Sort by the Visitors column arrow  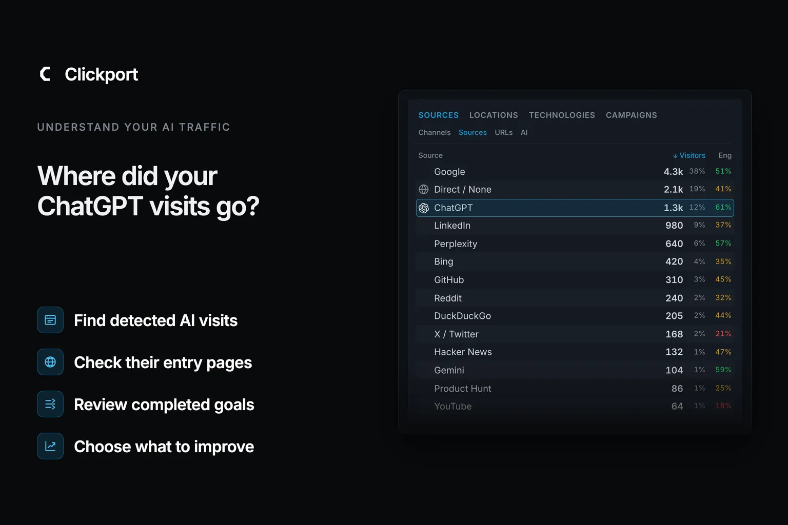pos(675,156)
